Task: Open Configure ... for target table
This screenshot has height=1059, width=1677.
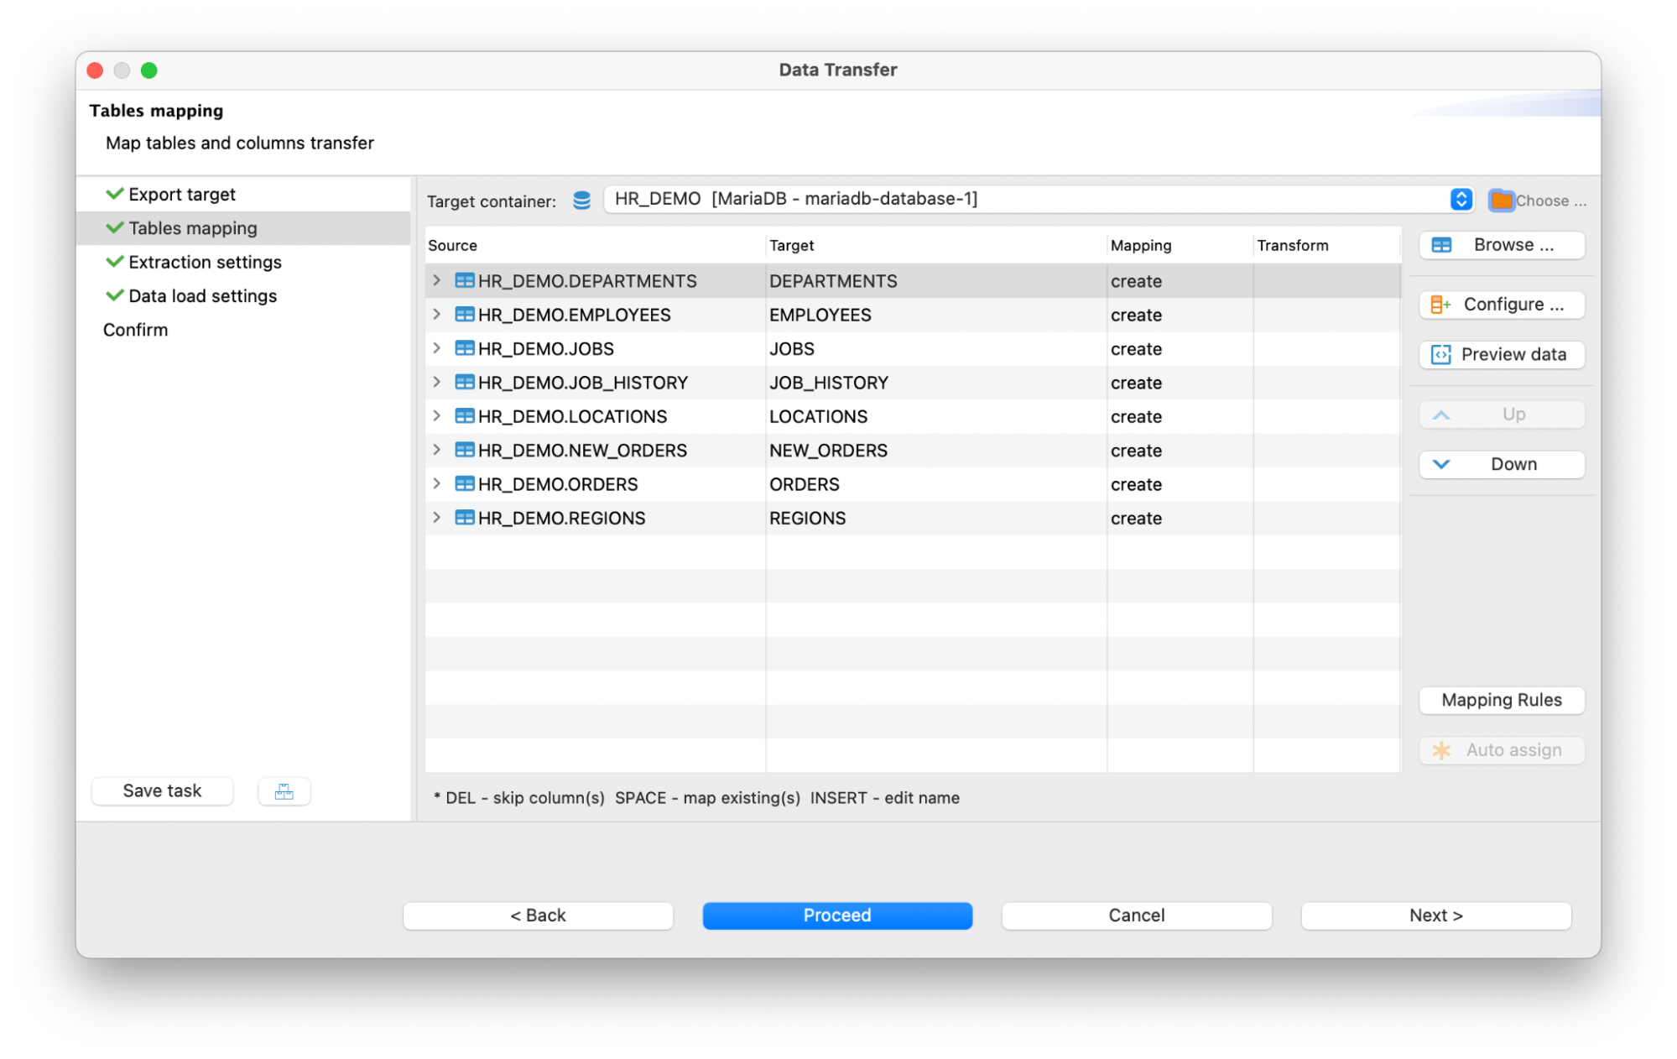Action: click(1502, 305)
